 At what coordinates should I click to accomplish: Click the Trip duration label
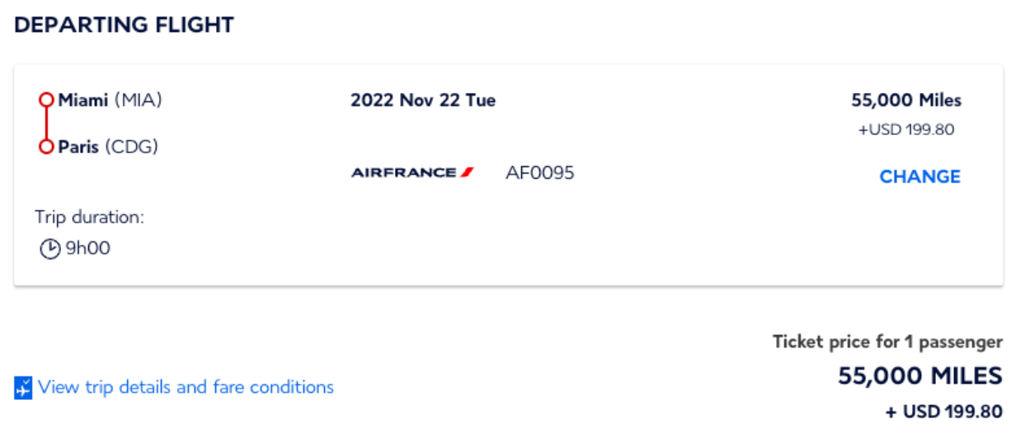point(89,217)
